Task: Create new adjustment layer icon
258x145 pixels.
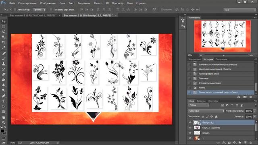Action: [x=235, y=143]
